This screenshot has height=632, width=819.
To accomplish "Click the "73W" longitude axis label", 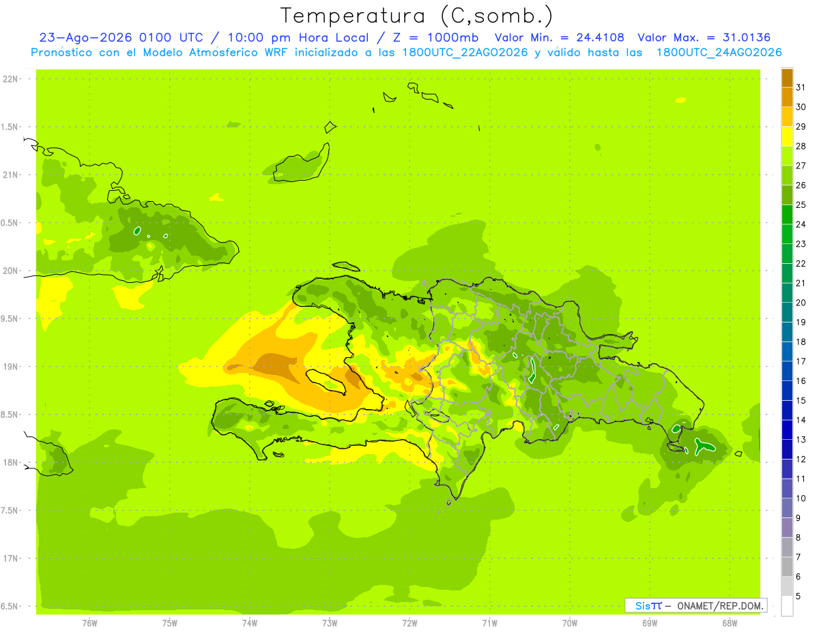I will click(330, 623).
